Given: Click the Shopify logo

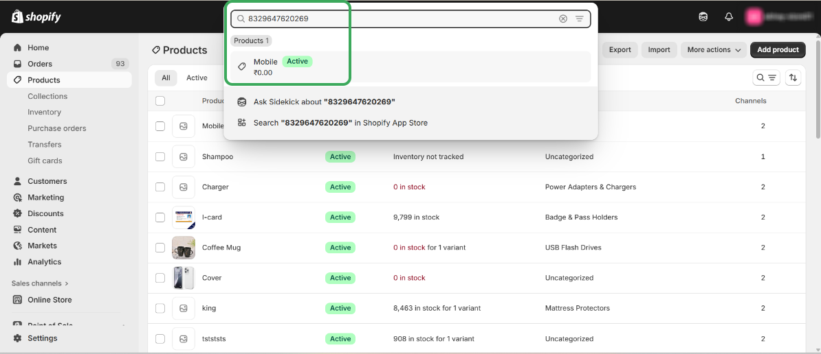Looking at the screenshot, I should coord(36,16).
